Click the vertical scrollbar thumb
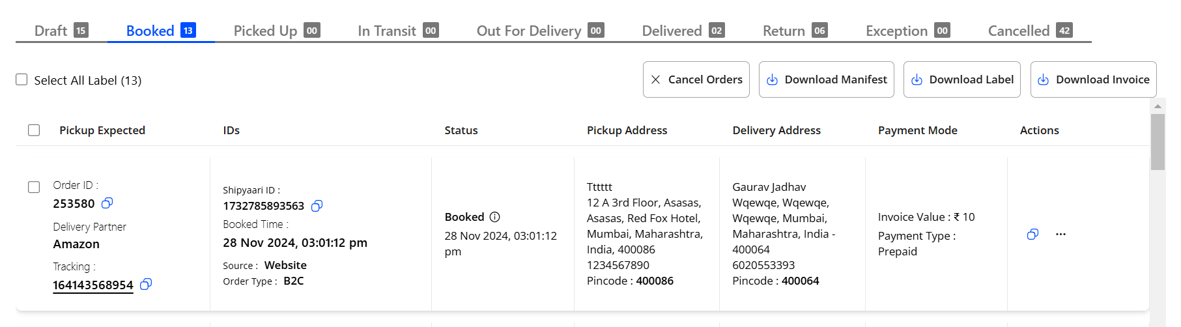This screenshot has width=1181, height=327. pyautogui.click(x=1158, y=142)
